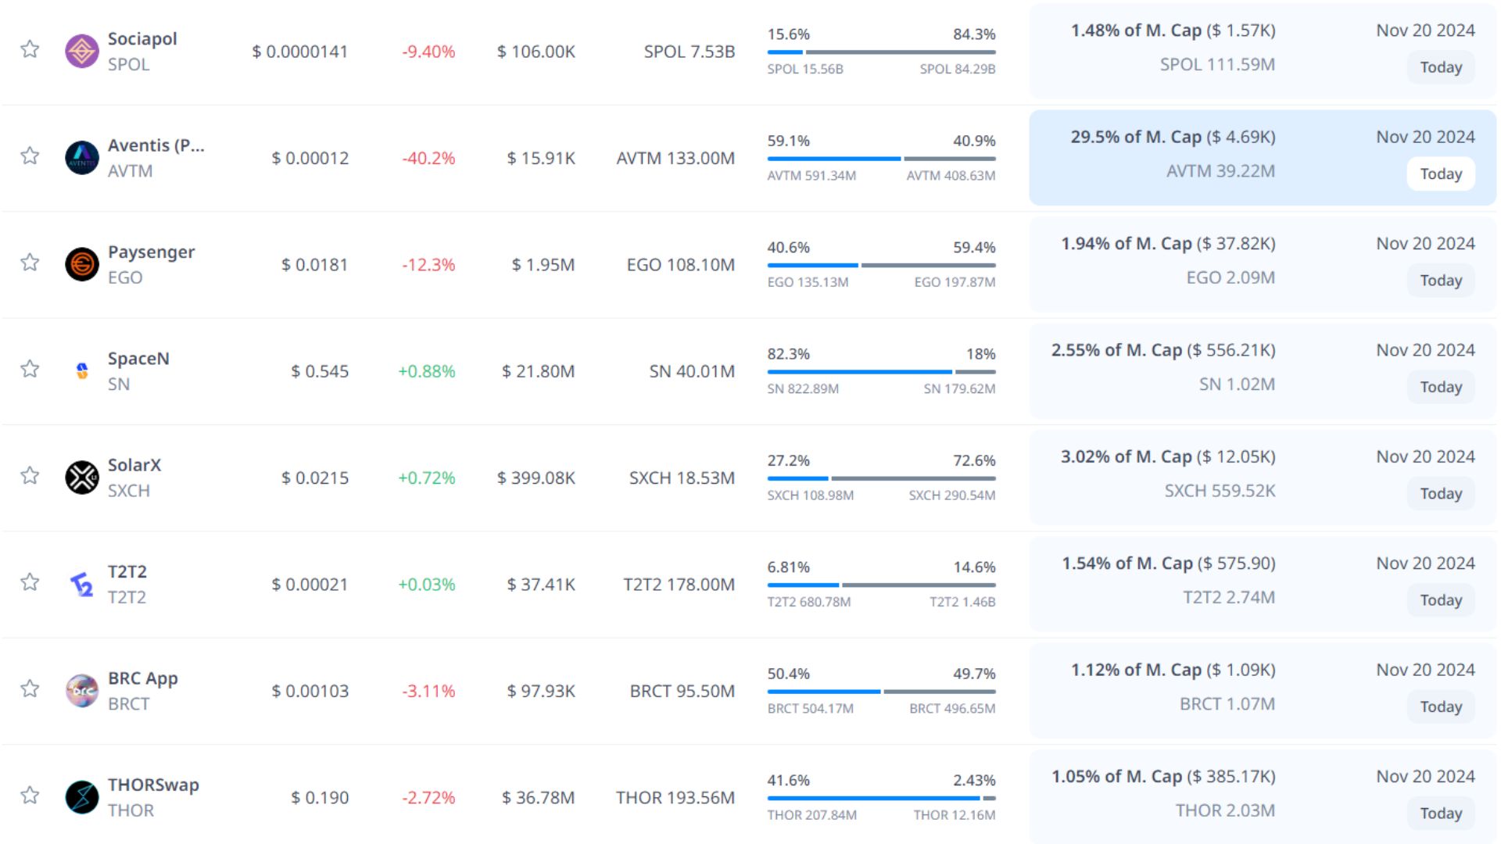Click the T2T2 coin logo
The width and height of the screenshot is (1501, 844).
(81, 584)
